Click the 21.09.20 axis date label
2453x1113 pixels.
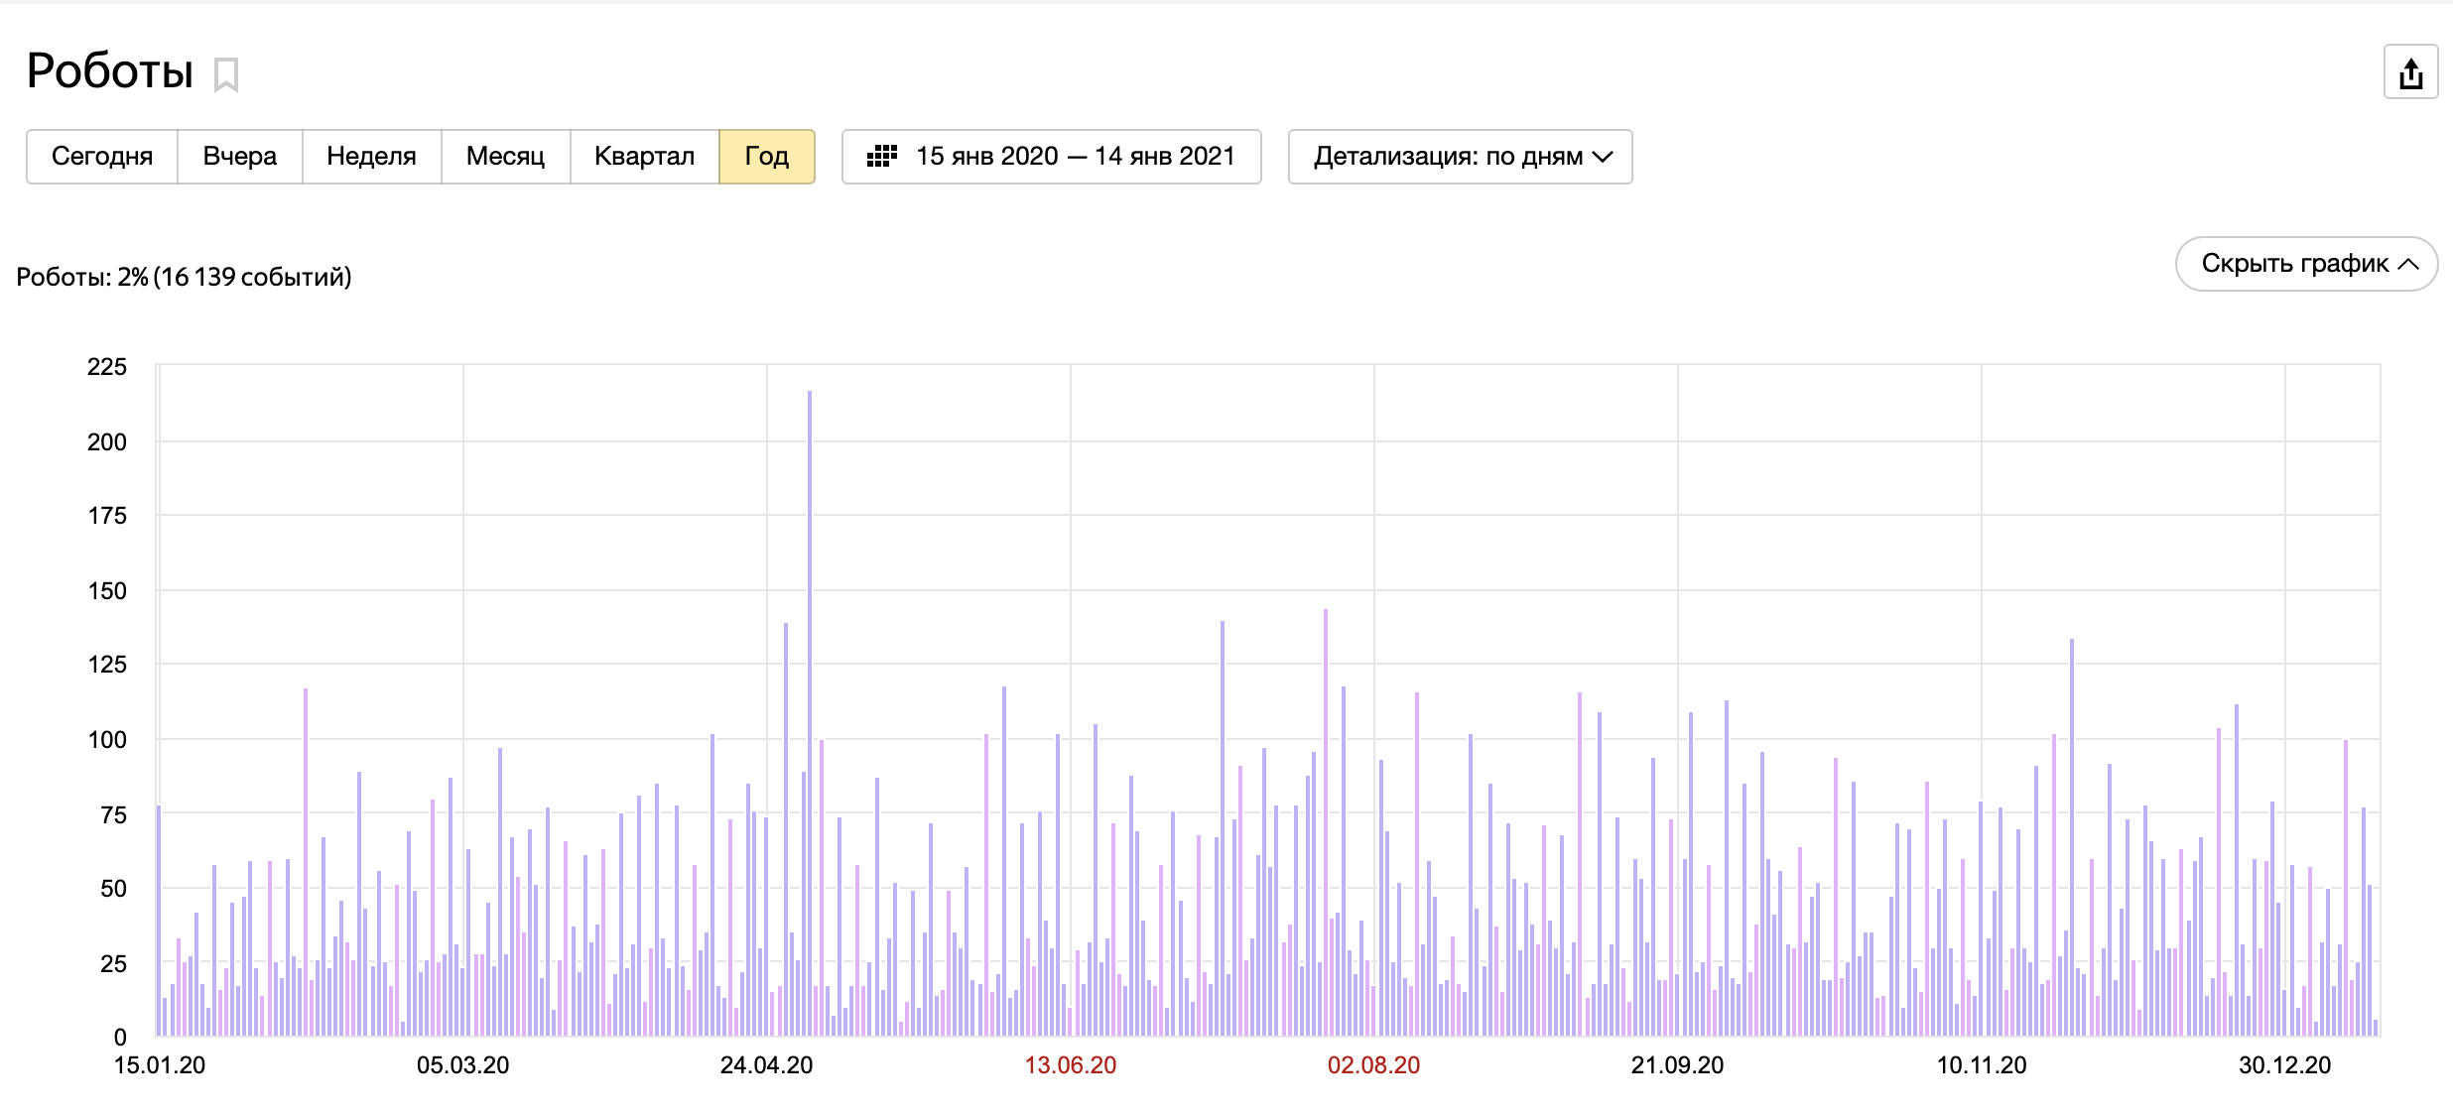[x=1677, y=1065]
